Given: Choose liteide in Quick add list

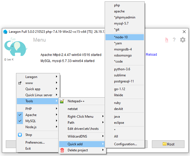Looking at the screenshot, I should [x=125, y=95].
